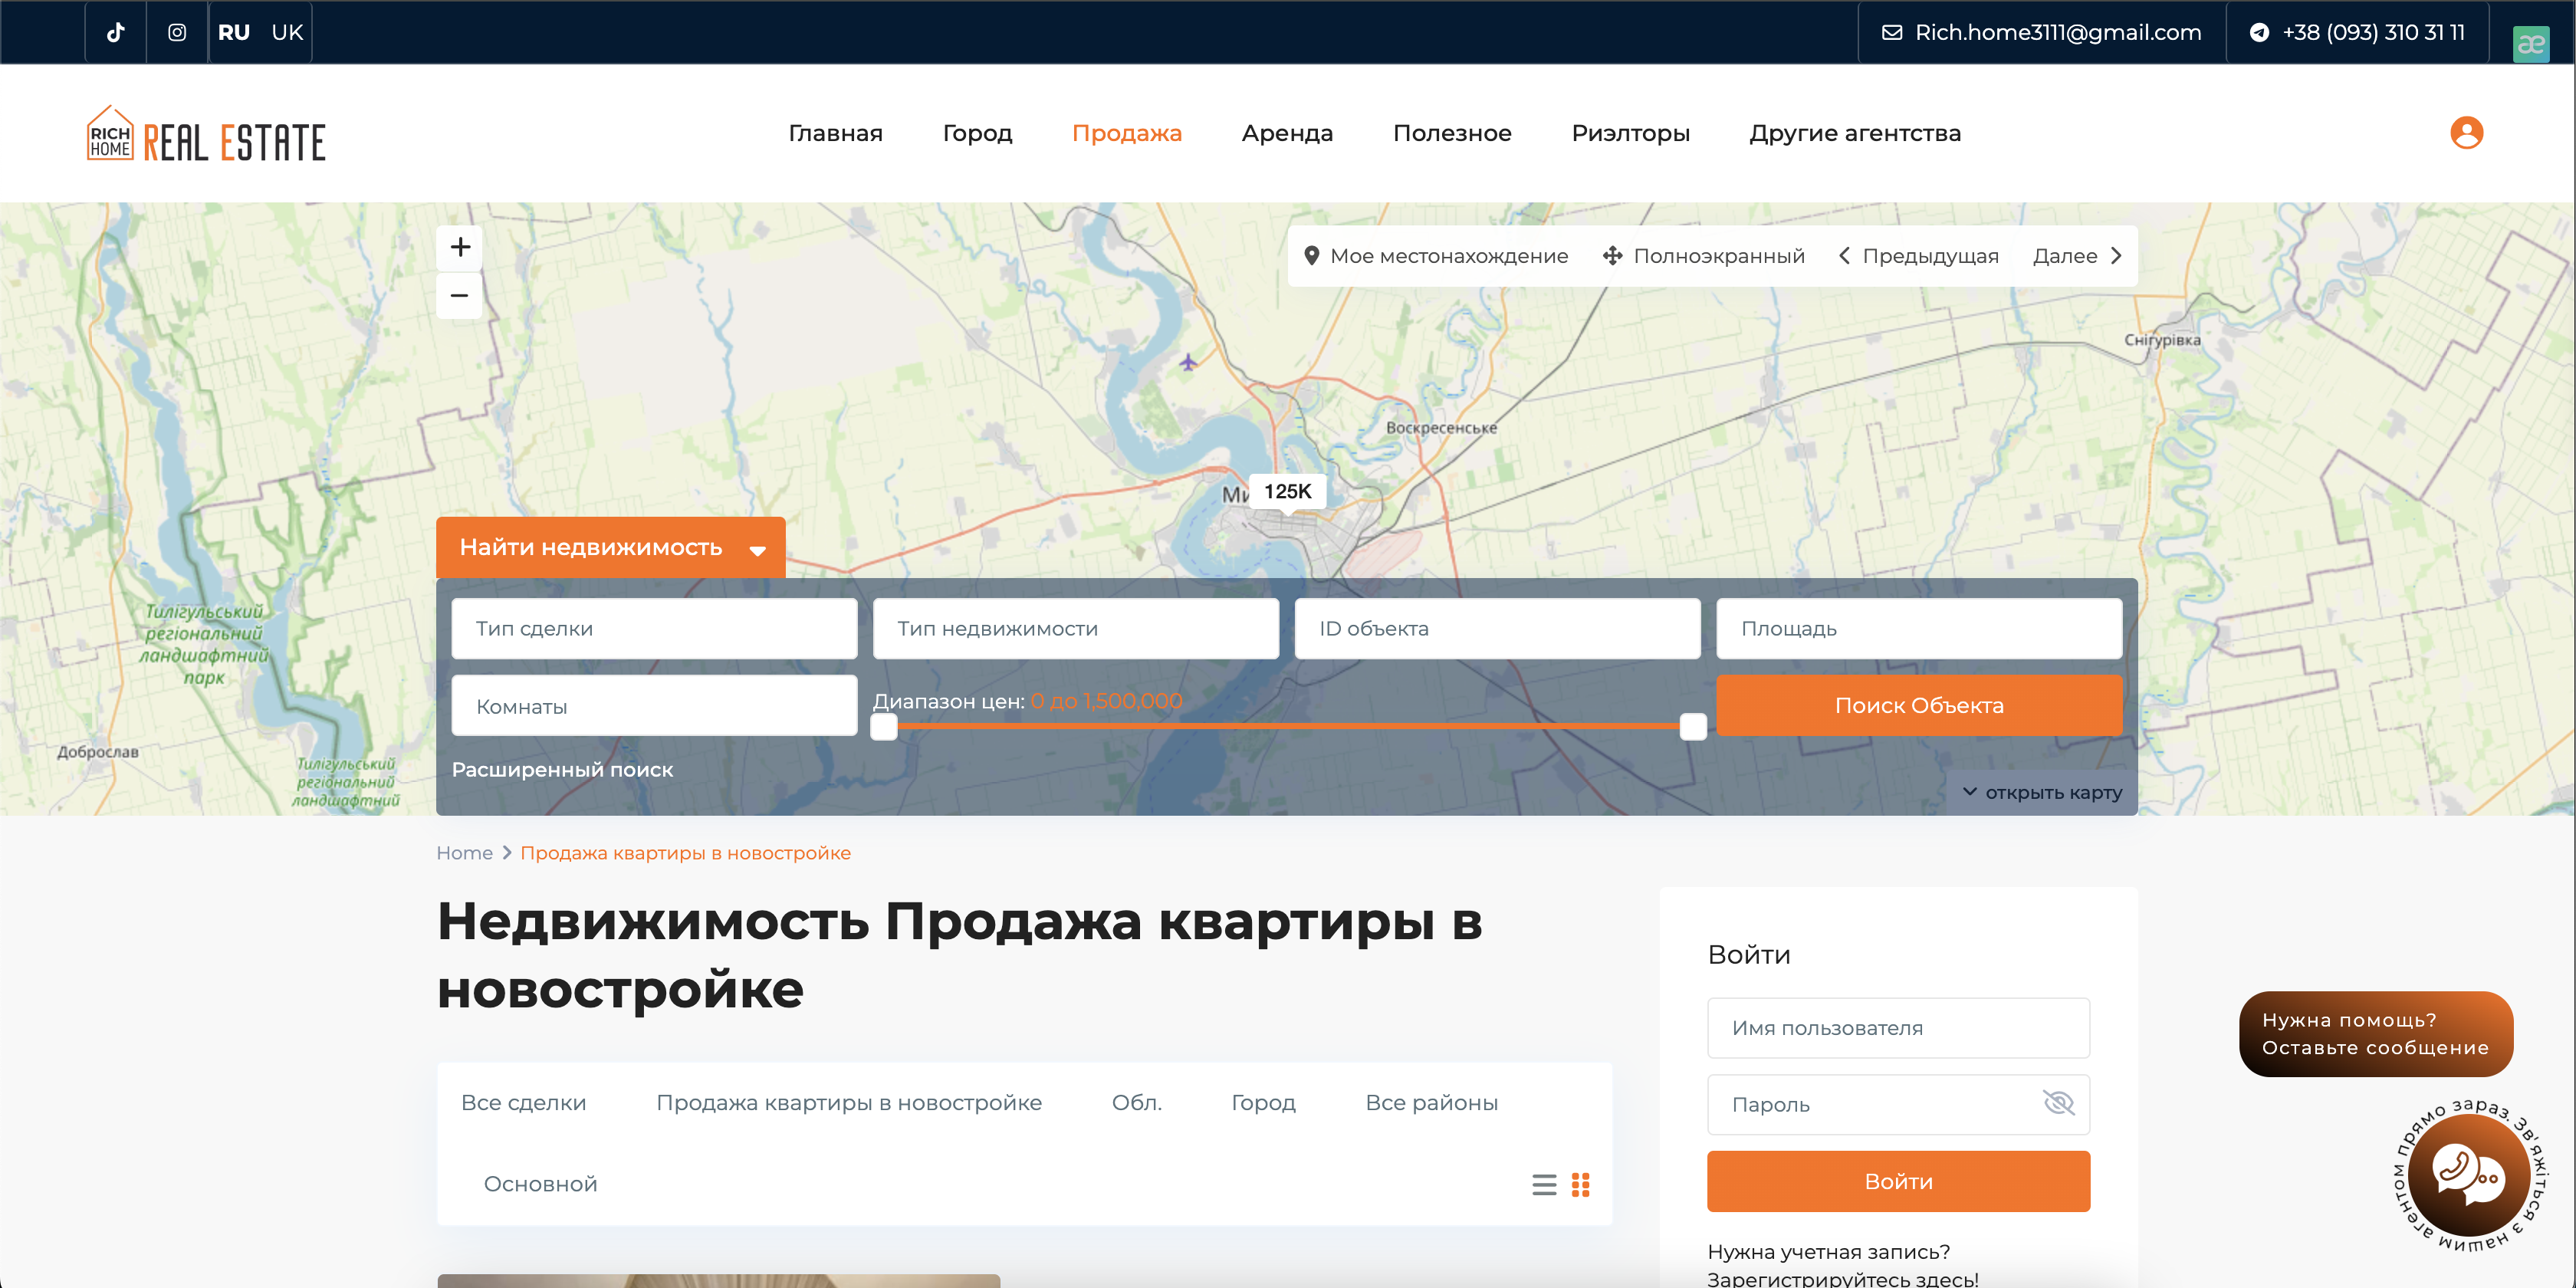Image resolution: width=2576 pixels, height=1288 pixels.
Task: Open the Тип недвижимости dropdown
Action: pyautogui.click(x=1075, y=628)
